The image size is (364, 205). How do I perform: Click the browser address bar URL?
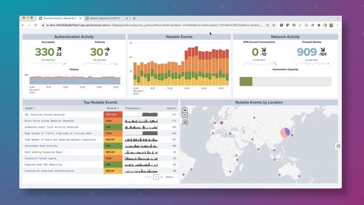tap(154, 25)
